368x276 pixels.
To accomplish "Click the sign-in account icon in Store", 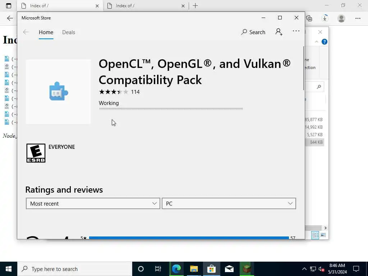I will click(x=279, y=32).
